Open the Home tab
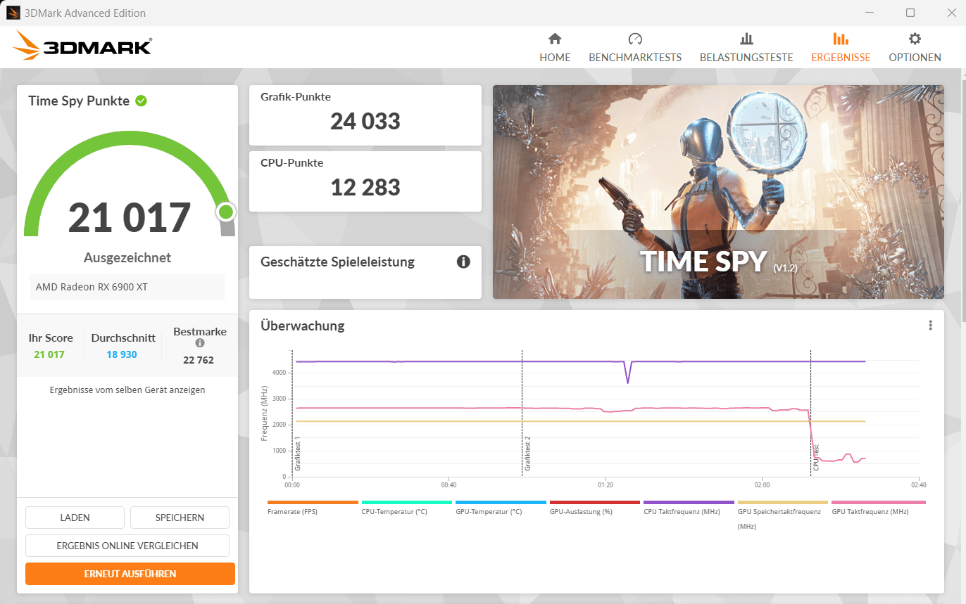 (555, 48)
